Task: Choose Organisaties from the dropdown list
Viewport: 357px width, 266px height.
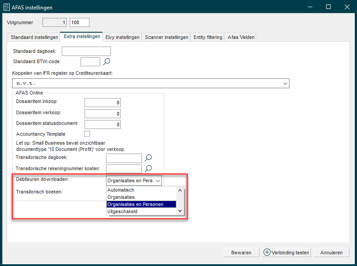Action: (x=141, y=197)
